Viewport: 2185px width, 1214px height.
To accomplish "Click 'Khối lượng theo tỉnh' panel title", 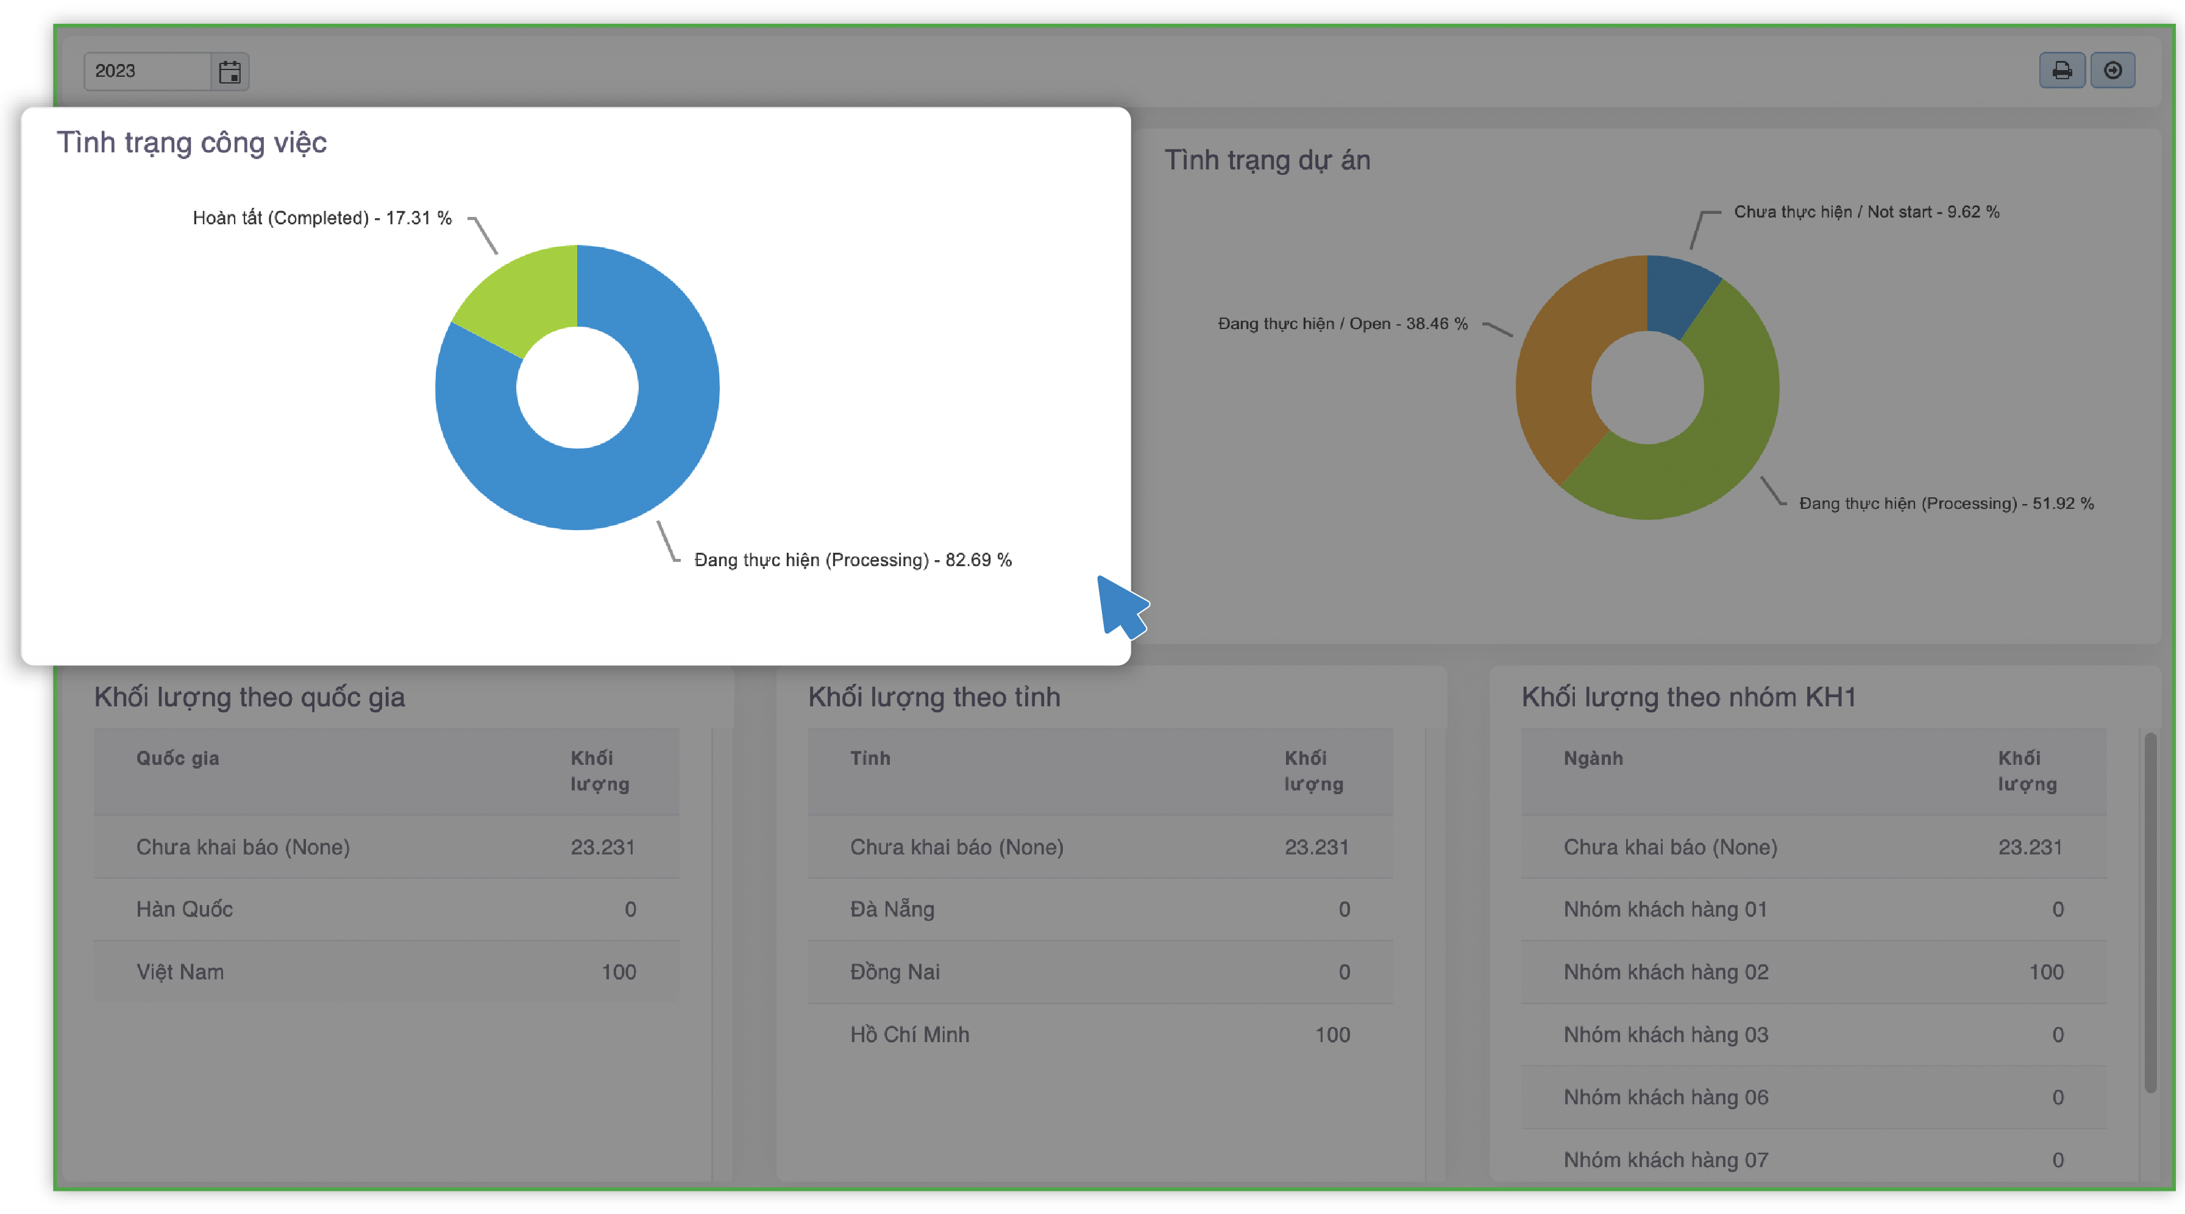I will (934, 697).
